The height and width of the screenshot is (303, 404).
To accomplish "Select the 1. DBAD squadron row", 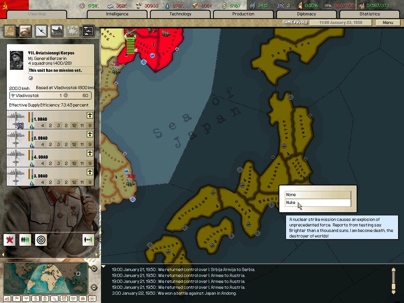I will tap(50, 120).
